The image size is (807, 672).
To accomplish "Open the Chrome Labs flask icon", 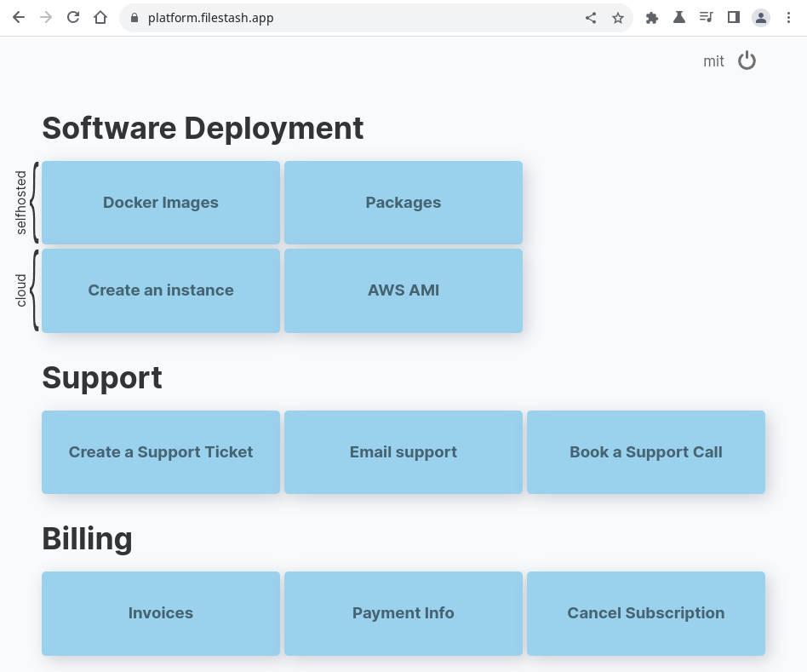I will 679,17.
